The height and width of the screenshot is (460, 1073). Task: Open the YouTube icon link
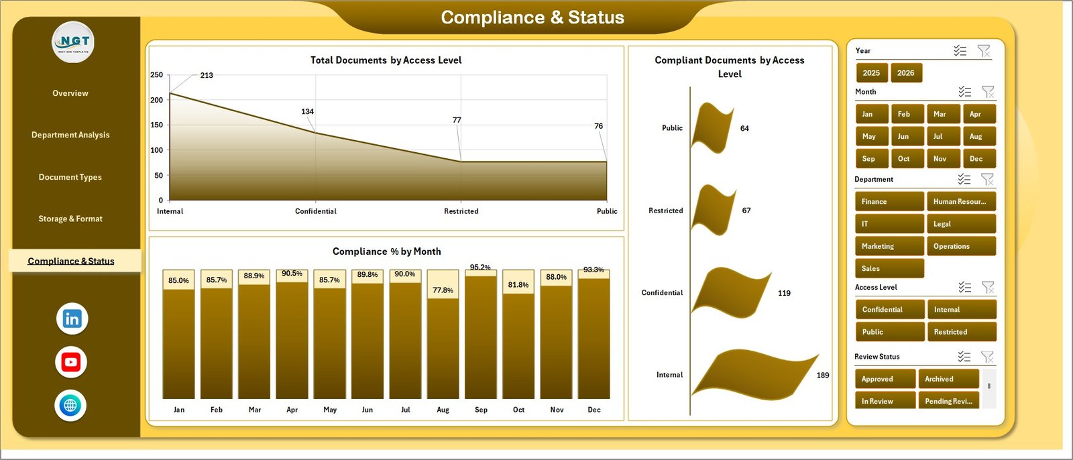(71, 362)
